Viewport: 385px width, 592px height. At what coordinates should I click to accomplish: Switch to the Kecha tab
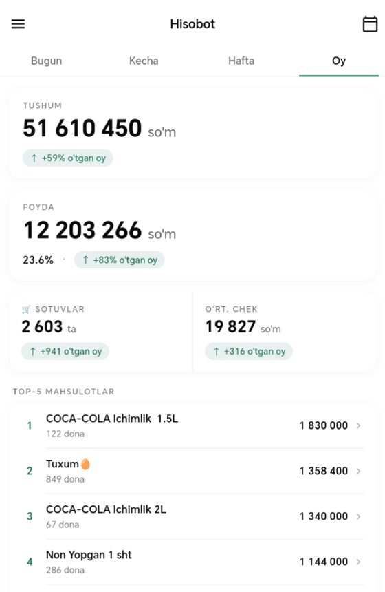pyautogui.click(x=144, y=61)
